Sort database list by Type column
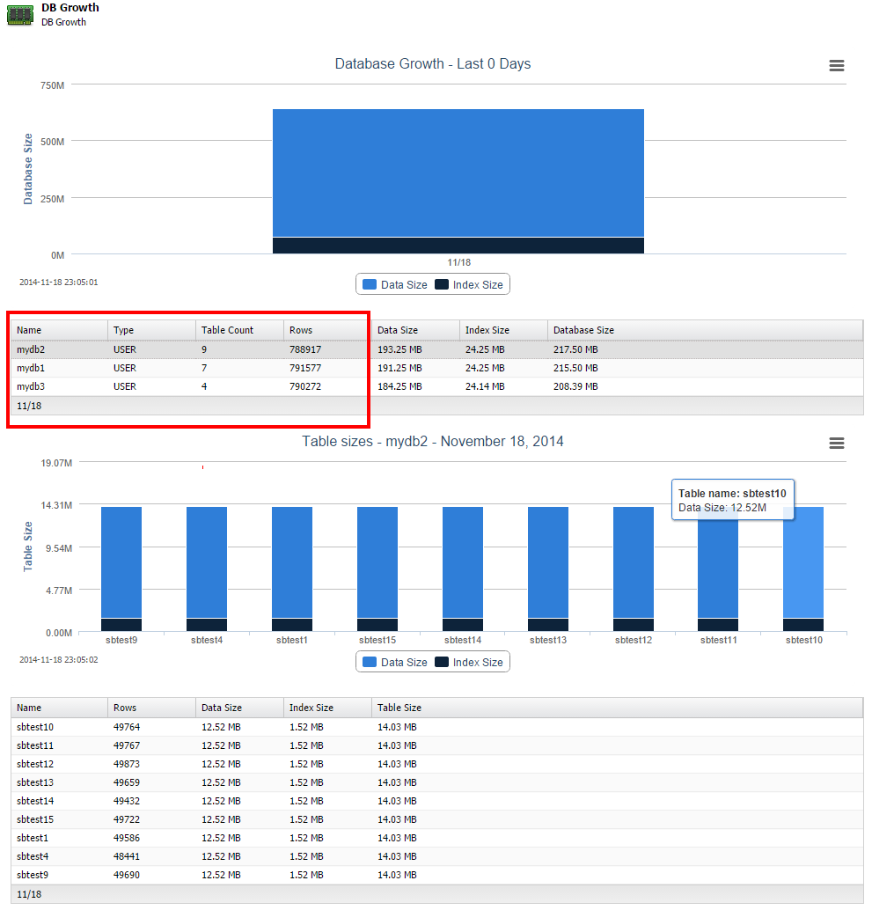The width and height of the screenshot is (872, 910). pyautogui.click(x=124, y=330)
